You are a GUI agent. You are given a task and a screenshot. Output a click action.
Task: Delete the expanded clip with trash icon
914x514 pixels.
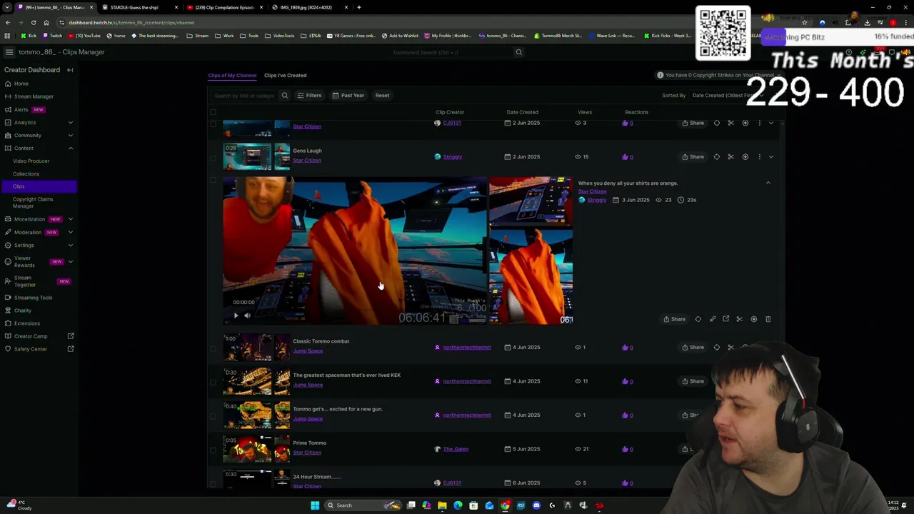[x=768, y=319]
